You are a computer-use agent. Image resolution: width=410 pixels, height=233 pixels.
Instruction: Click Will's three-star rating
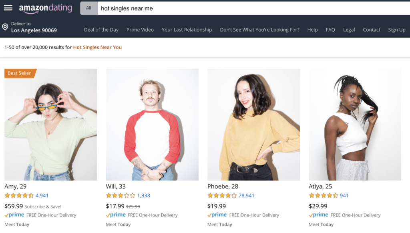[x=121, y=195]
